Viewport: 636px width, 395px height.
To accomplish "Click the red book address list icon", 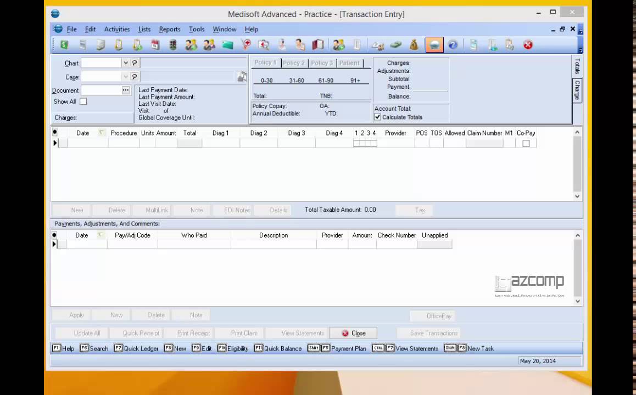I will coord(318,45).
